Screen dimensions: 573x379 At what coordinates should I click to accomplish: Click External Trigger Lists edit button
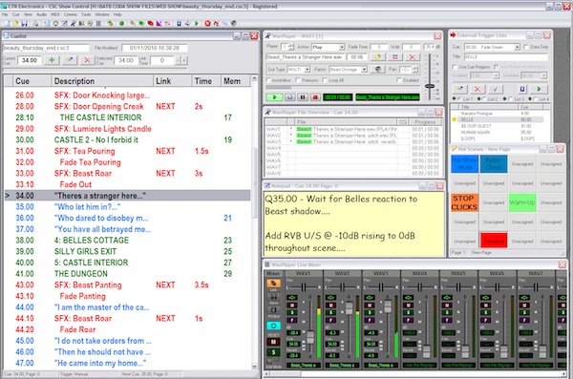point(459,89)
